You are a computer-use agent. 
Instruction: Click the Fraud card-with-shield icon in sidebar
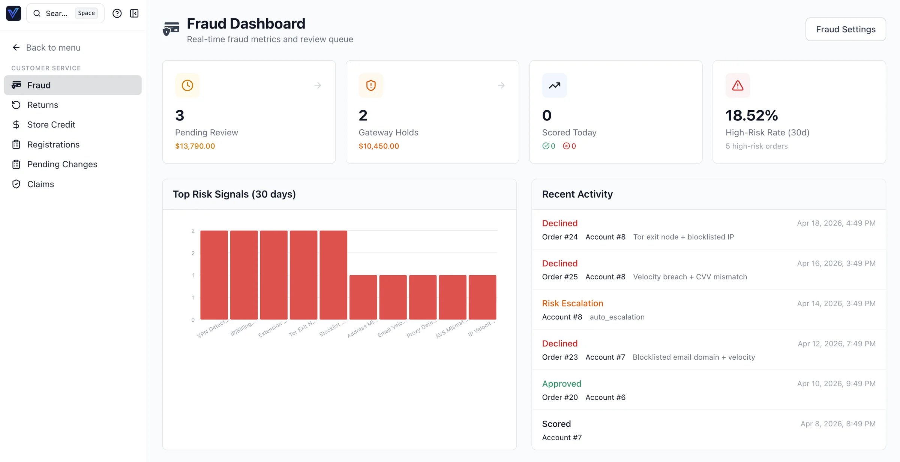click(x=16, y=85)
